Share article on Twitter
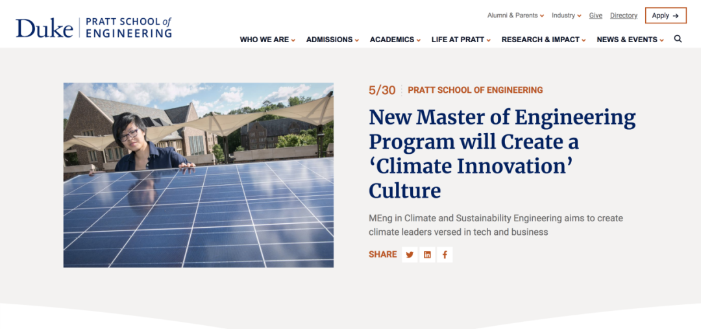The width and height of the screenshot is (701, 329). coord(410,254)
